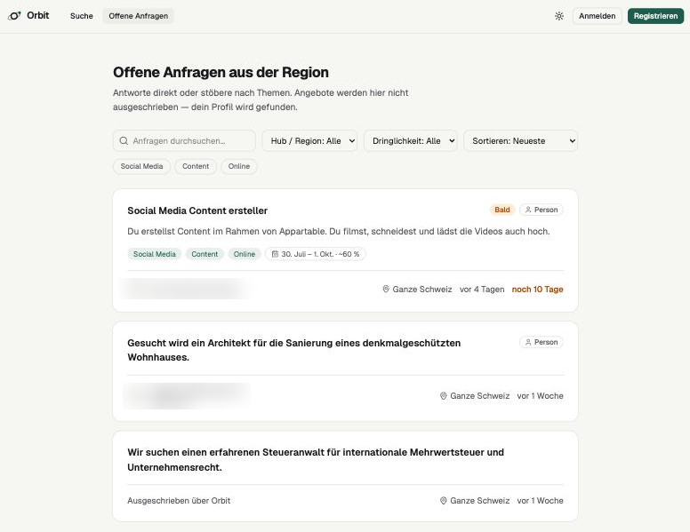Click Person badge on Architekt card
Screen dimensions: 690x532
coord(542,342)
